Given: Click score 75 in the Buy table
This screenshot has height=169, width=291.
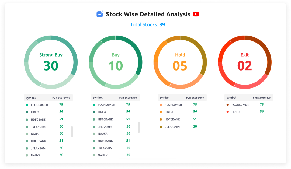Looking at the screenshot, I should [128, 104].
